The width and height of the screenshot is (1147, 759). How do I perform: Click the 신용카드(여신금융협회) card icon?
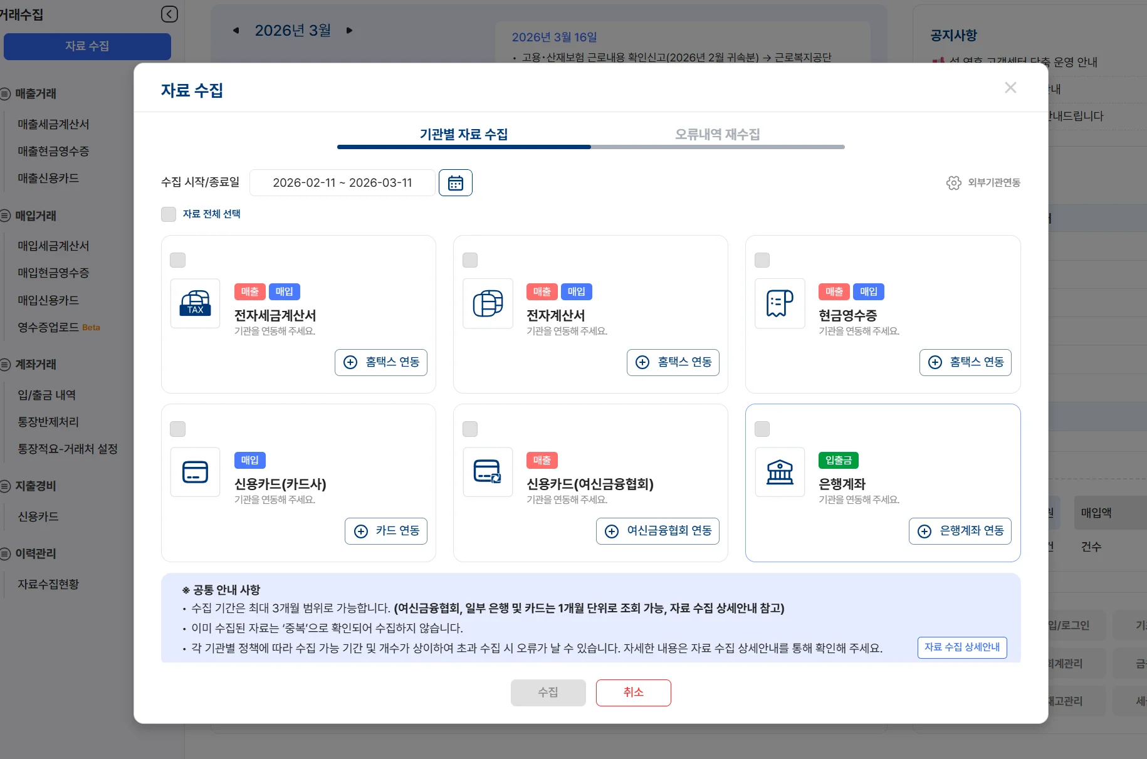(488, 472)
